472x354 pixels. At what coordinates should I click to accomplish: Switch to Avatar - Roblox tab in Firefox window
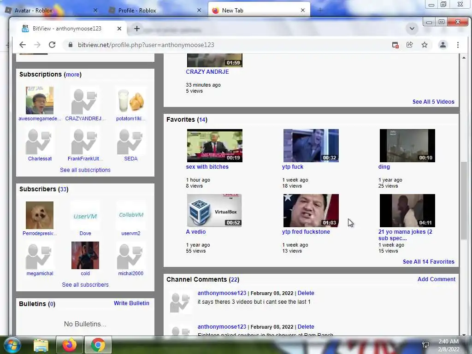[33, 11]
